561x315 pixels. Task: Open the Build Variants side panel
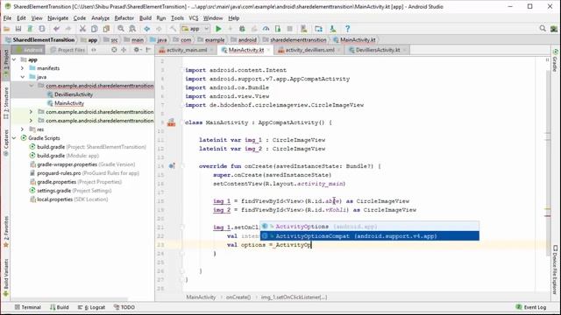[6, 278]
